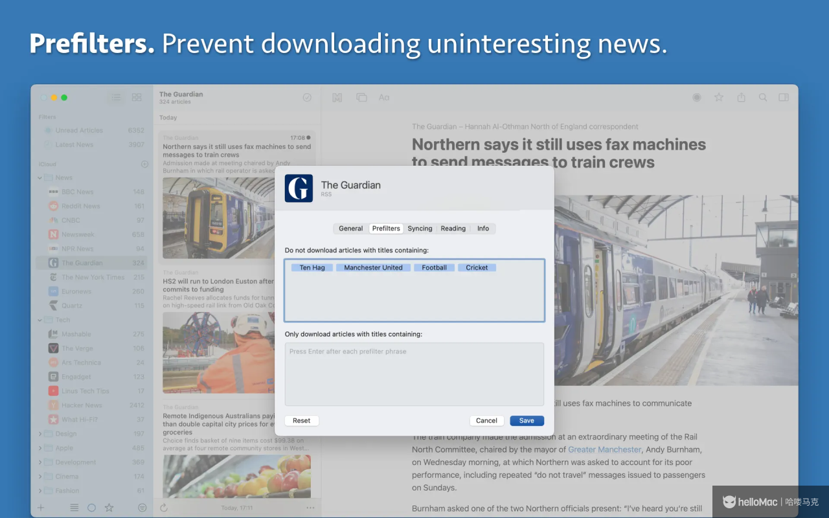Open the Reading tab
The height and width of the screenshot is (518, 829).
click(453, 229)
